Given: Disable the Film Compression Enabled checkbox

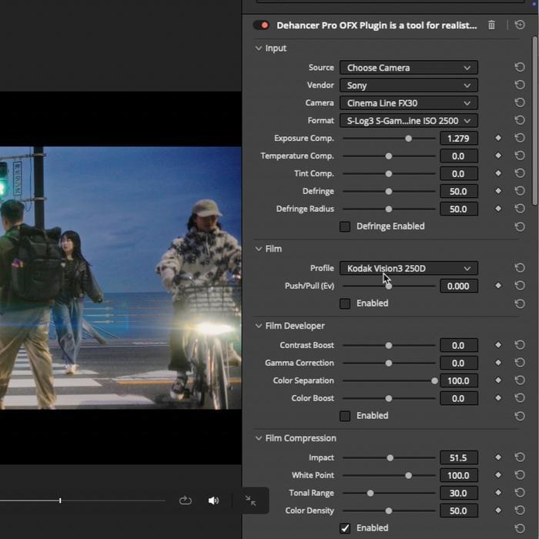Looking at the screenshot, I should (345, 528).
